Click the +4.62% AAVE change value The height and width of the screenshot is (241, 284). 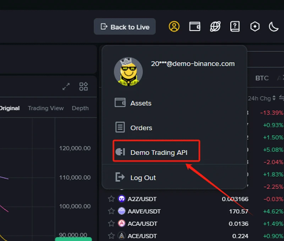[273, 211]
